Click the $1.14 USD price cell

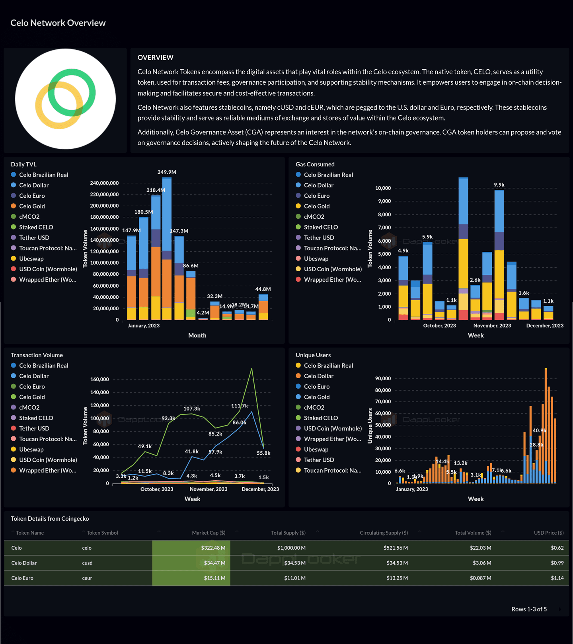coord(557,578)
